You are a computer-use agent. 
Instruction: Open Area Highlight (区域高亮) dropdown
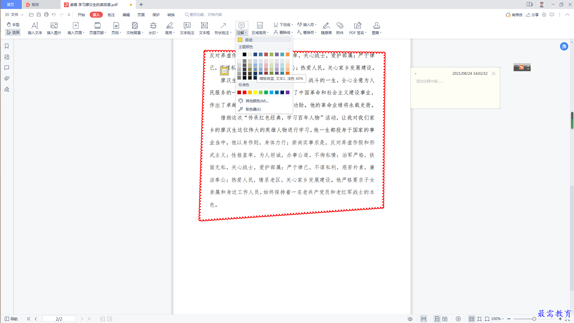pyautogui.click(x=260, y=28)
